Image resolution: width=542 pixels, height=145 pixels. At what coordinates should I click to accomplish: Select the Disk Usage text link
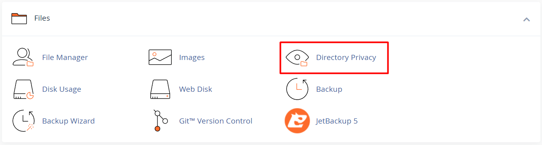[x=62, y=89]
